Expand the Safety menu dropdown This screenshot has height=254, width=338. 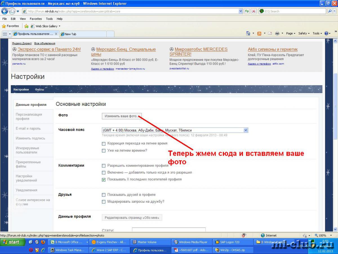pyautogui.click(x=304, y=33)
